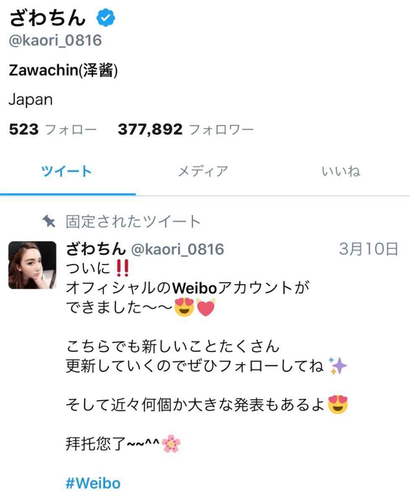Click the beating pink heart emoji

(206, 307)
